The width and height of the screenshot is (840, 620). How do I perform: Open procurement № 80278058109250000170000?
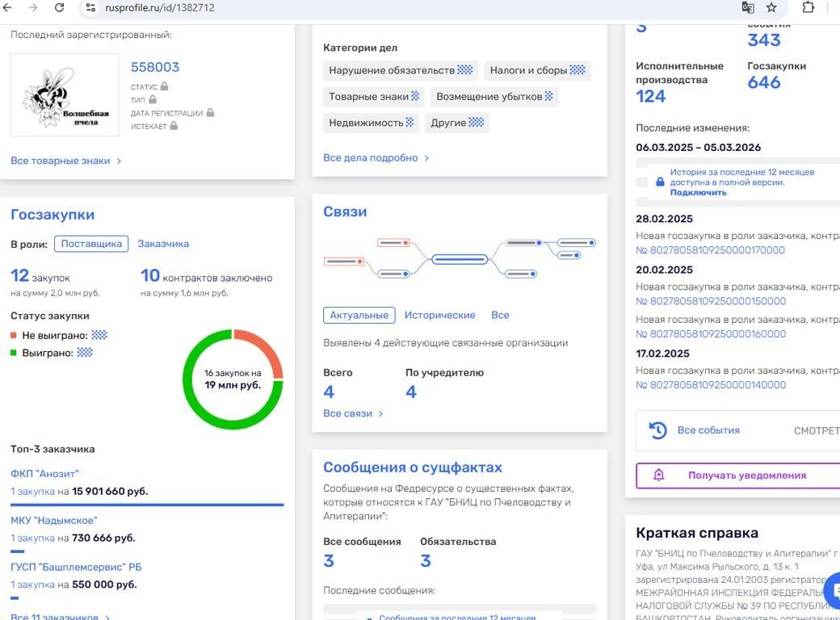pyautogui.click(x=710, y=250)
